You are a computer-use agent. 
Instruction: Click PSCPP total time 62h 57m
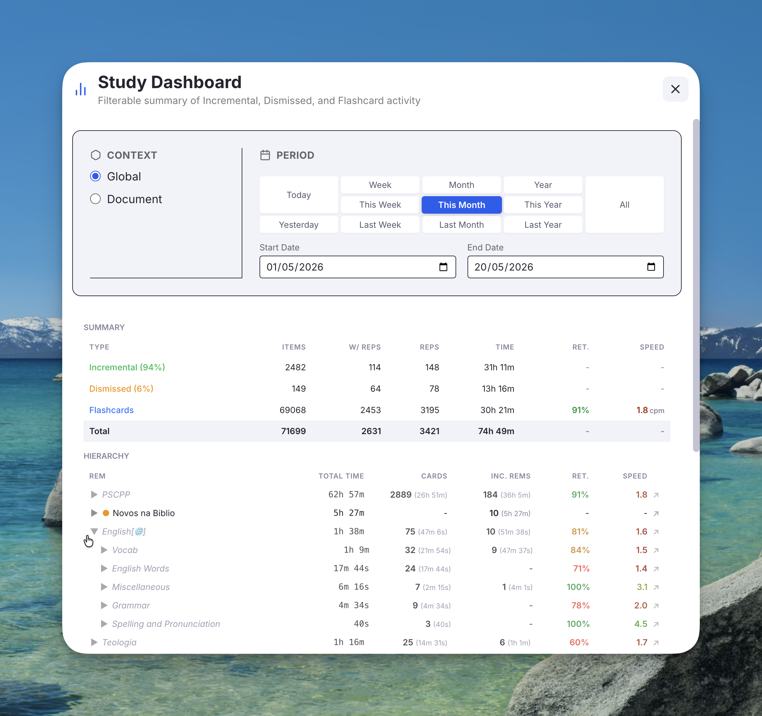[346, 494]
